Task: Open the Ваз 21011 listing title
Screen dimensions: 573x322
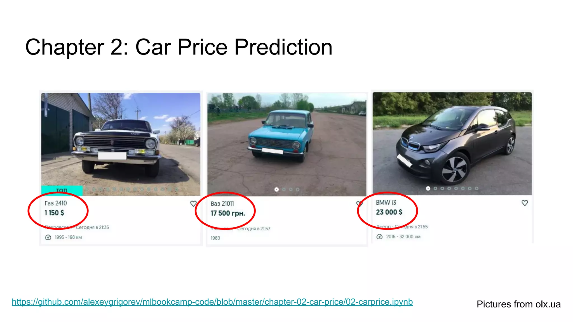Action: pos(222,204)
